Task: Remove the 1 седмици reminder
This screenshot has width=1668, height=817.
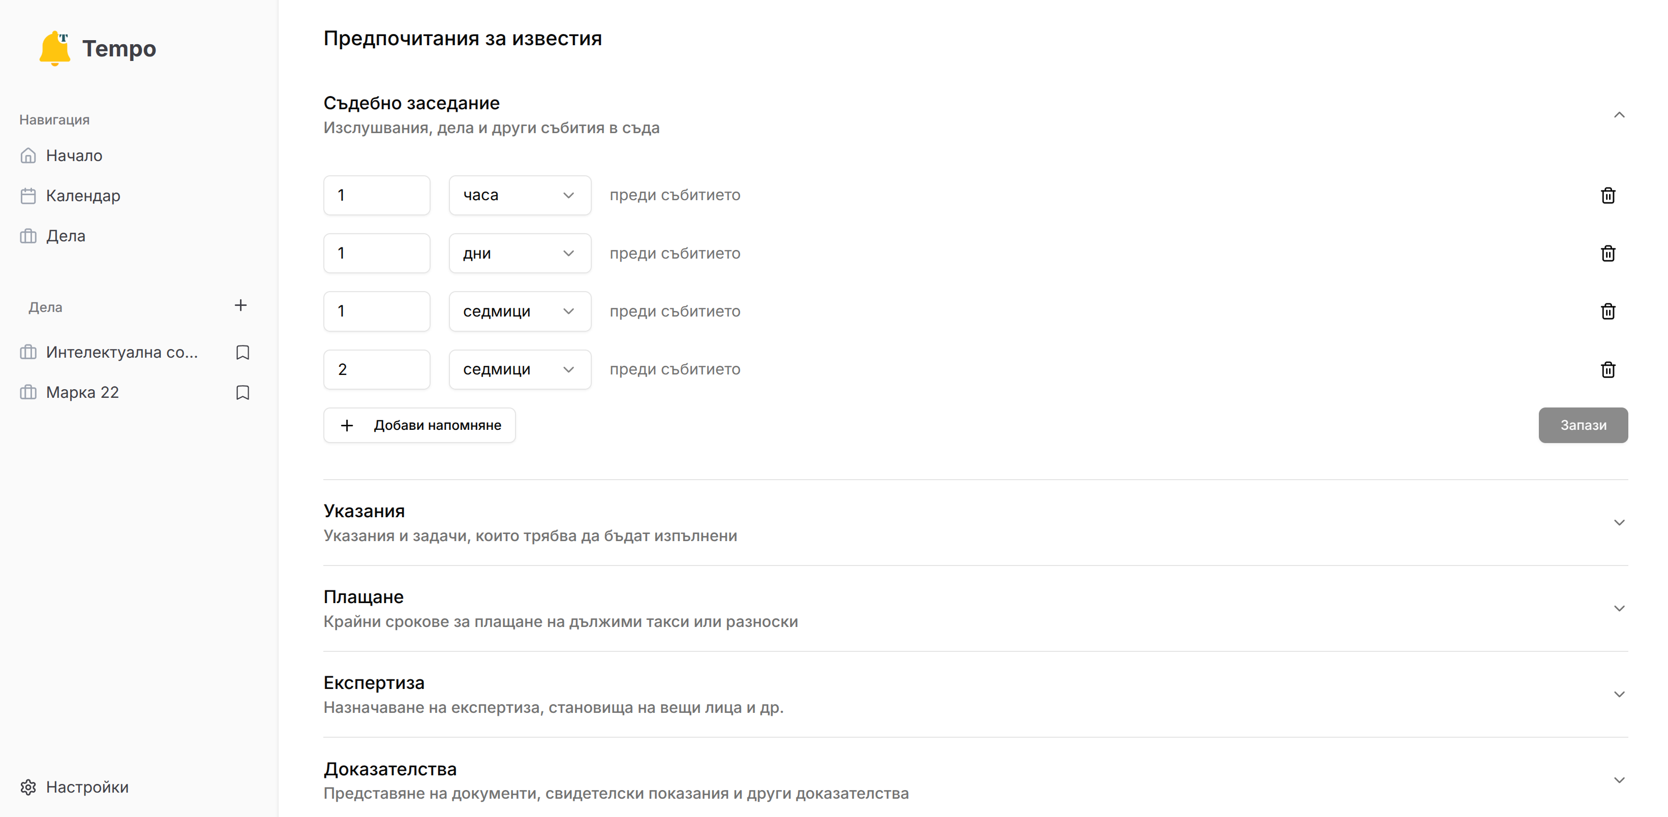Action: click(1608, 311)
